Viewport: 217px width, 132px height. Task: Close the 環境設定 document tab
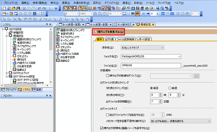pos(153,25)
